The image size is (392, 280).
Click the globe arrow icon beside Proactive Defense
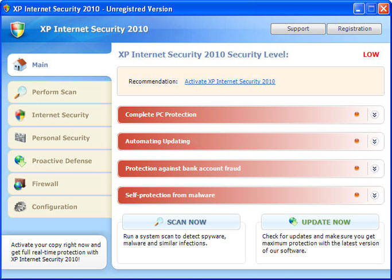coord(20,161)
